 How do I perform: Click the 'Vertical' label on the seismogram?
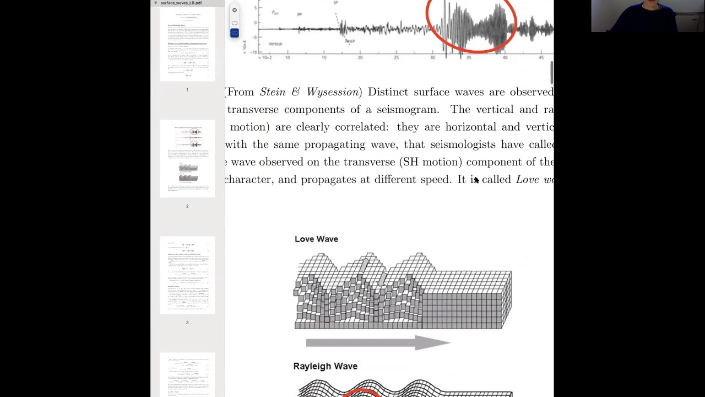tap(275, 44)
